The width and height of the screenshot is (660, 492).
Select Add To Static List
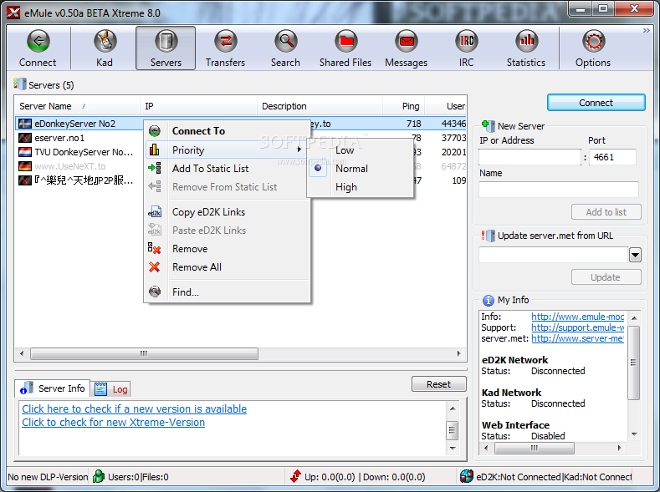click(x=228, y=169)
